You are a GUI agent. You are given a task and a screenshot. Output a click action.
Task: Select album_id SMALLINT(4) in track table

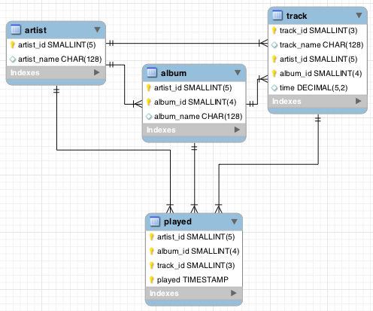click(x=321, y=73)
